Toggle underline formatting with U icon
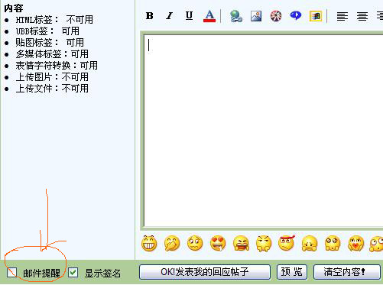383x285 pixels. [189, 16]
